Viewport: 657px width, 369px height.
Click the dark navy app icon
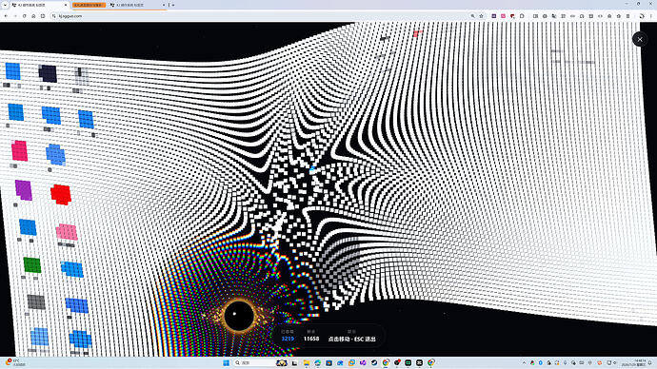click(48, 73)
